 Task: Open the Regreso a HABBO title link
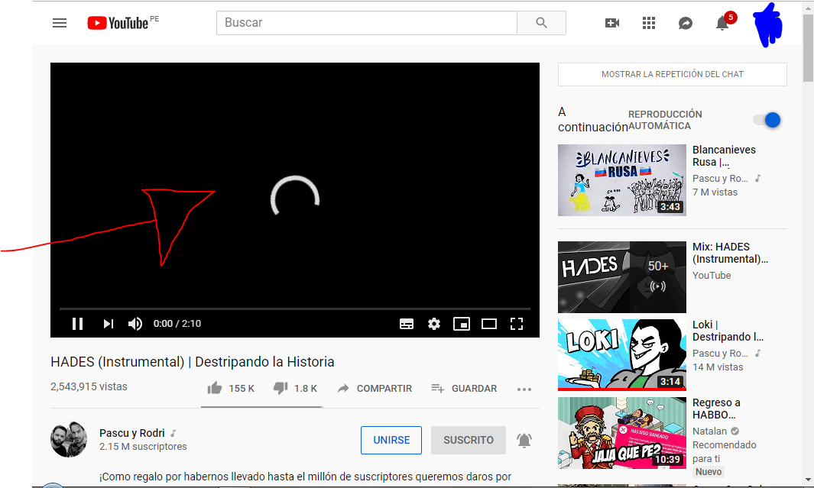pos(716,409)
